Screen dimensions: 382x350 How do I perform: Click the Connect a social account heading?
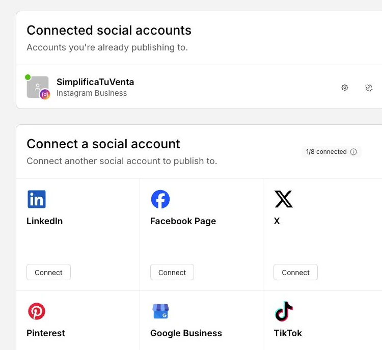tap(103, 144)
